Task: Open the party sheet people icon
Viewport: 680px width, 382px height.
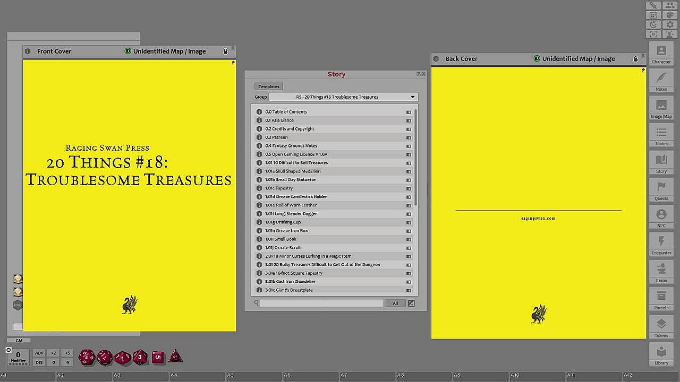Action: pyautogui.click(x=669, y=5)
